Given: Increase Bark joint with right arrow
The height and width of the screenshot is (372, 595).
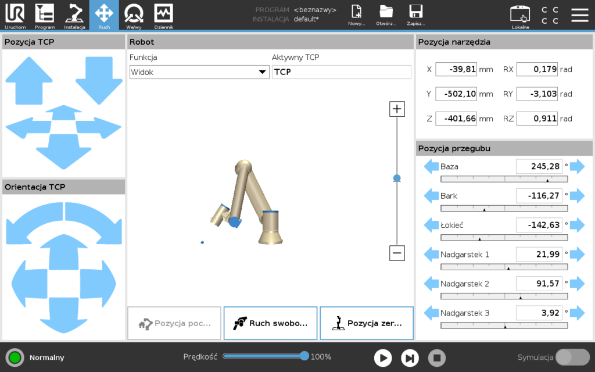Looking at the screenshot, I should [x=577, y=196].
